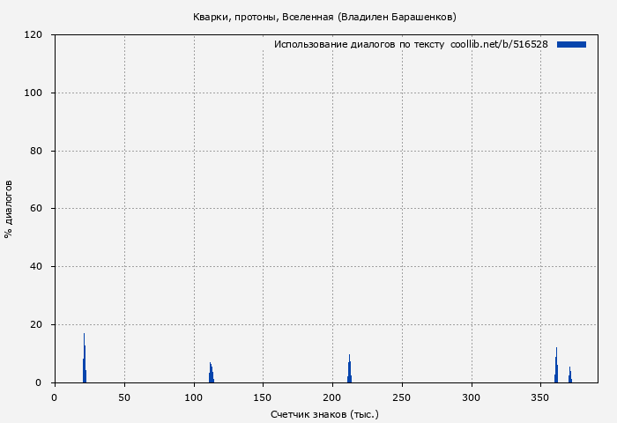
Task: Pick the last small bar near 371 thousand
Action: click(570, 376)
